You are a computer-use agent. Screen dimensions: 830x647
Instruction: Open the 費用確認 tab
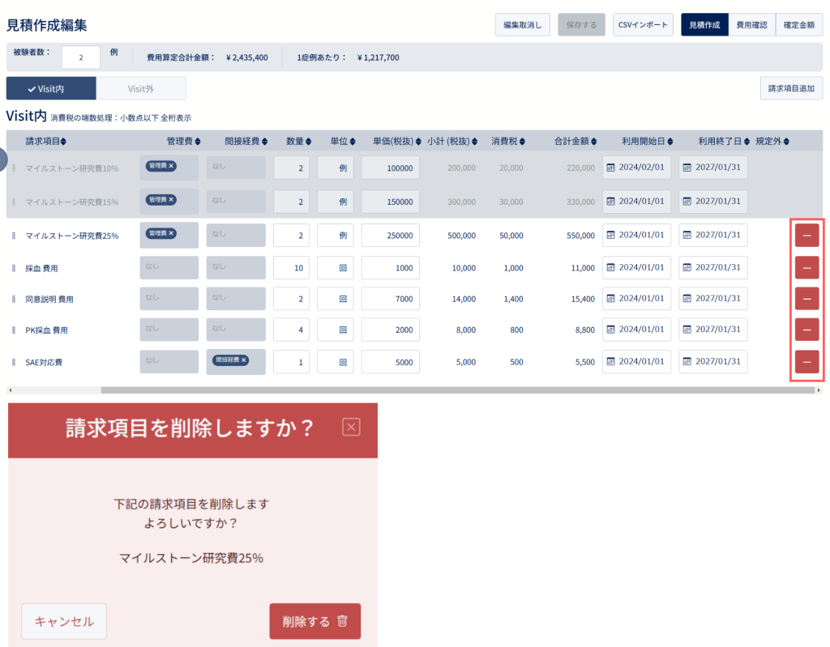[x=751, y=25]
